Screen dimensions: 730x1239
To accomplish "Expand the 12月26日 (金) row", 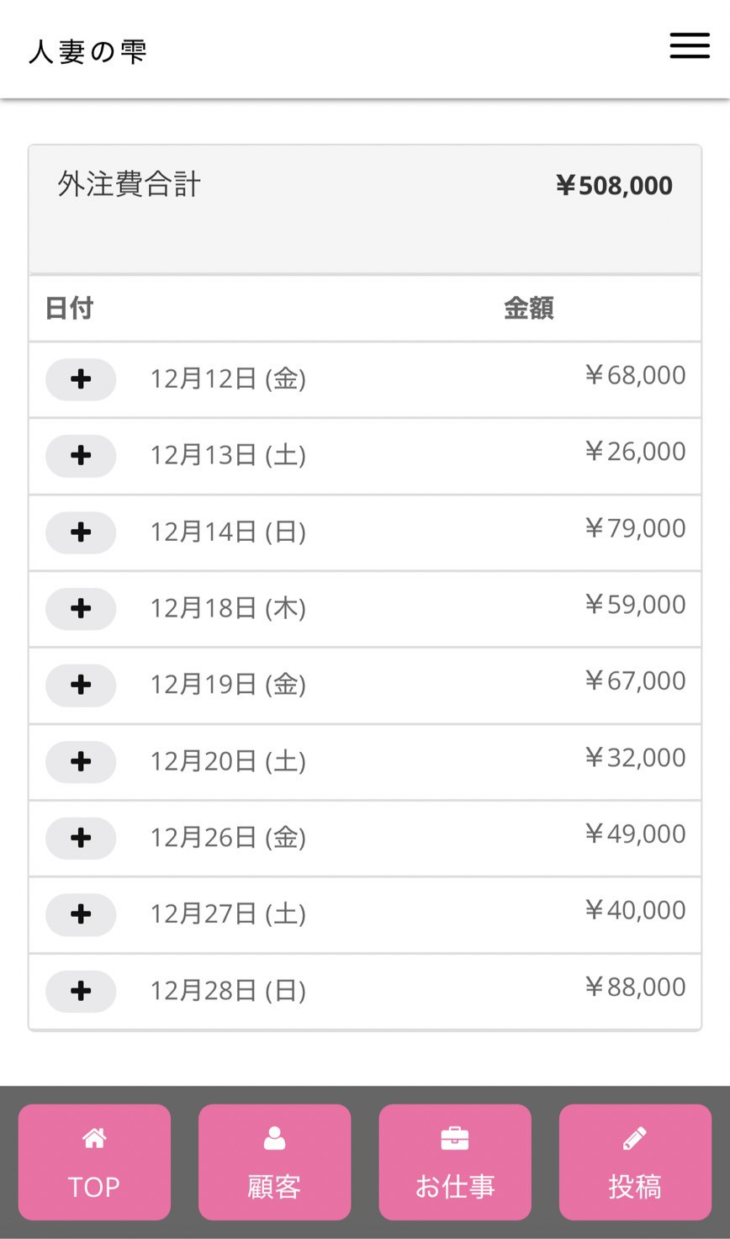I will (81, 838).
